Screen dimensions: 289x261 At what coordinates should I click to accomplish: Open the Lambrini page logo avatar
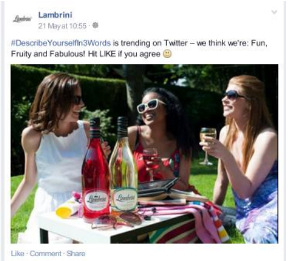22,20
